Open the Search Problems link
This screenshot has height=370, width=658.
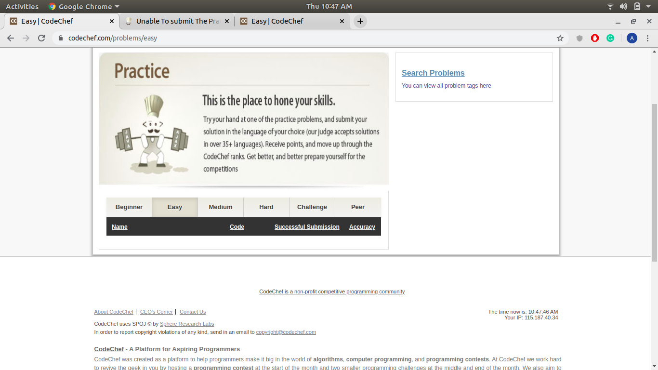pos(433,73)
